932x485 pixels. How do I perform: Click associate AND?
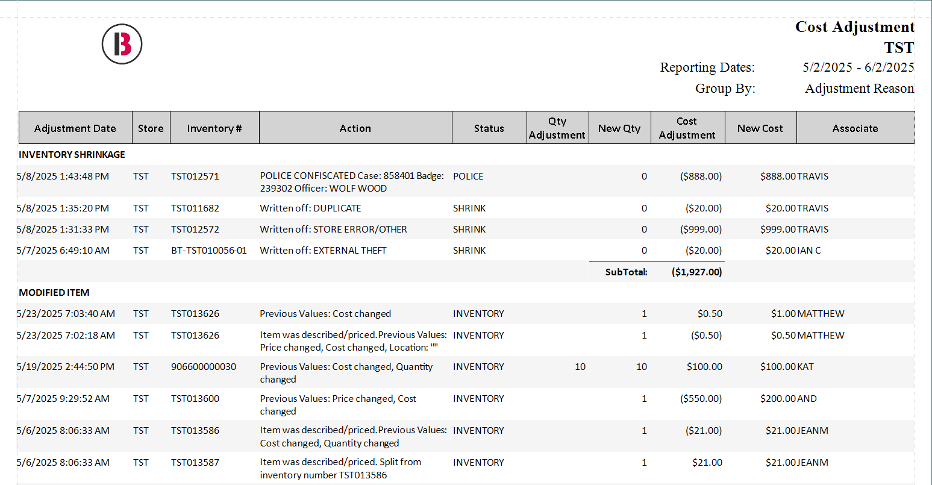[x=807, y=398]
